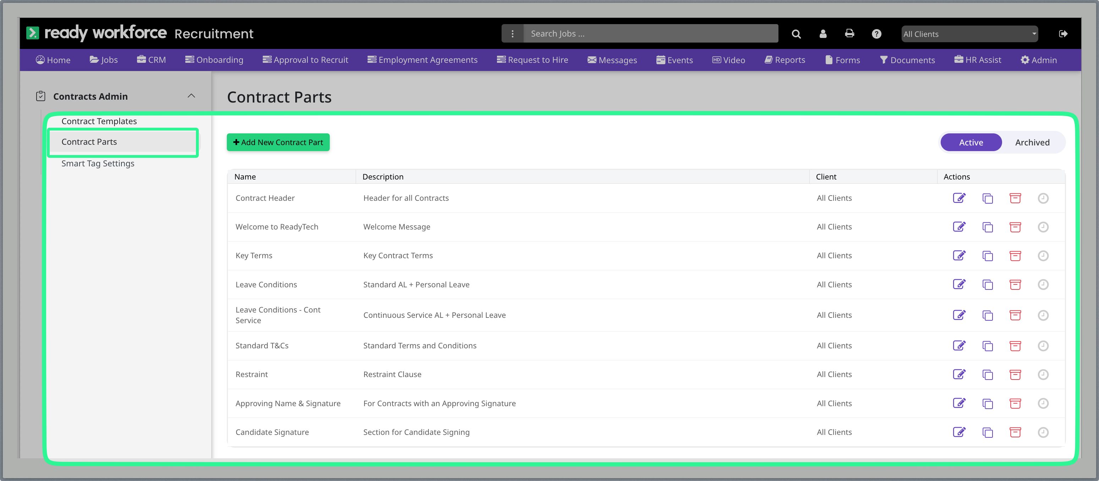Click the printer icon in header
Image resolution: width=1099 pixels, height=481 pixels.
(x=849, y=33)
